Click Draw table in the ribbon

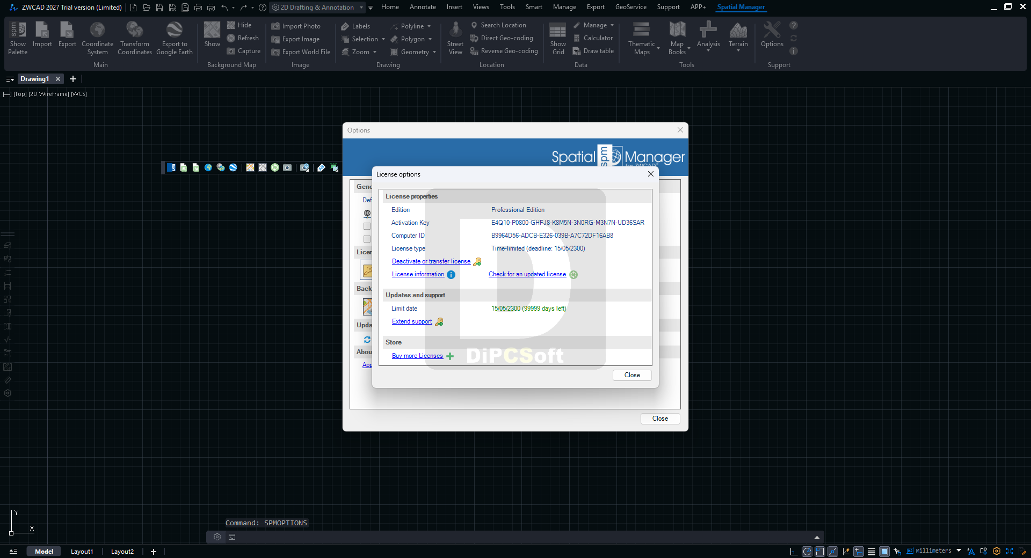pos(593,51)
